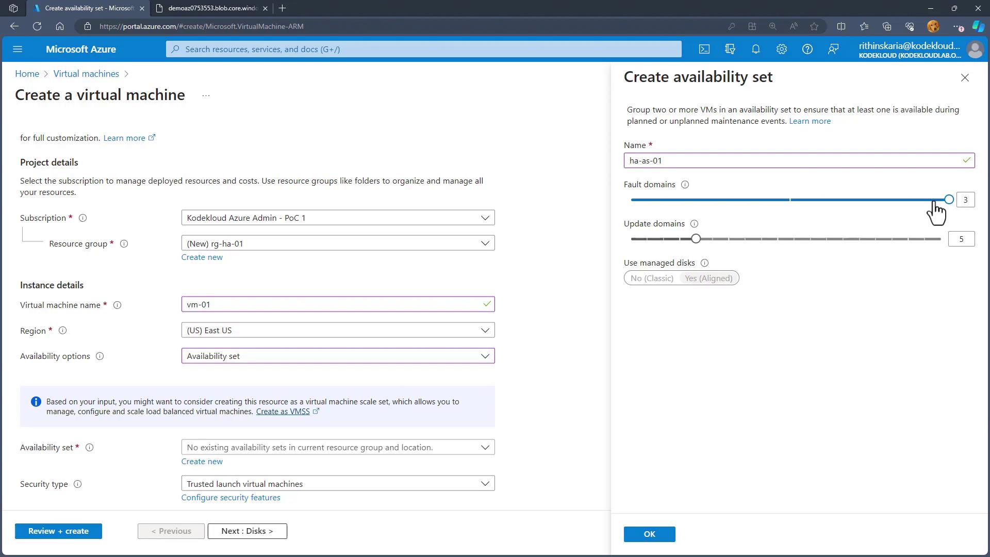Click the directories and subscriptions filter icon
The width and height of the screenshot is (990, 557).
[x=730, y=49]
